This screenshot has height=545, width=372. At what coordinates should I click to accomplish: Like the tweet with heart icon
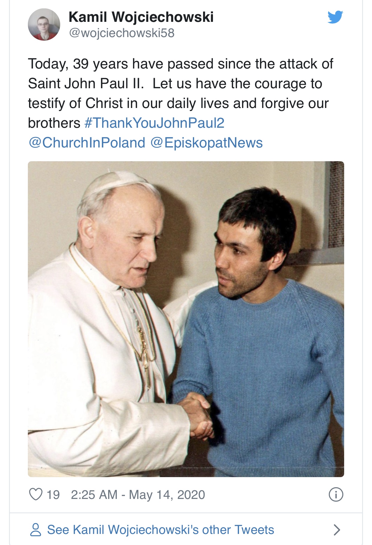36,494
